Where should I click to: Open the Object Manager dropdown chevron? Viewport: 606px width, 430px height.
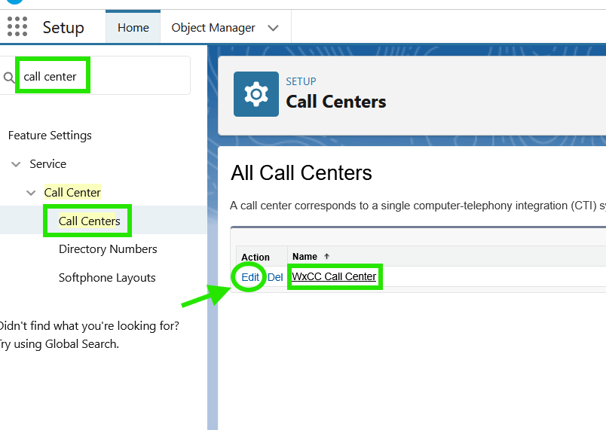(x=273, y=28)
